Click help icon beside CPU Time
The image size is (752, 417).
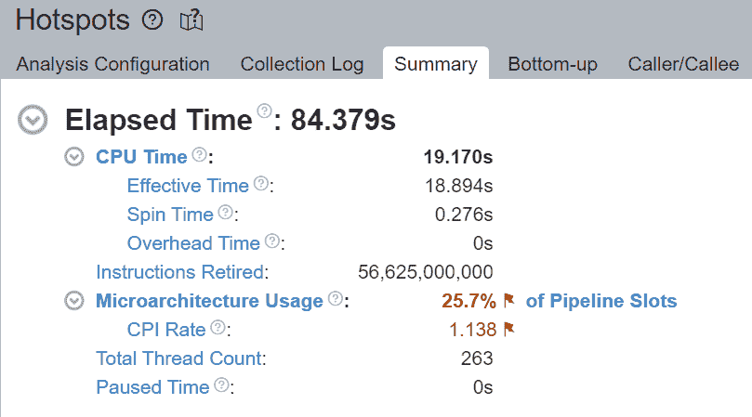point(199,155)
